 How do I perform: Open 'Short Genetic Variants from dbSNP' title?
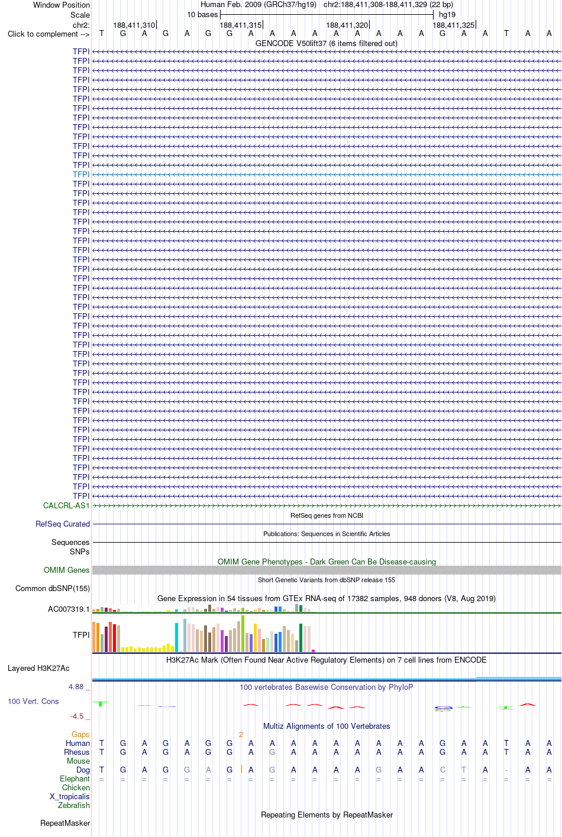pos(327,580)
